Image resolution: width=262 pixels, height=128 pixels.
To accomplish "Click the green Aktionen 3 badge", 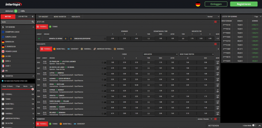I will click(16, 11).
